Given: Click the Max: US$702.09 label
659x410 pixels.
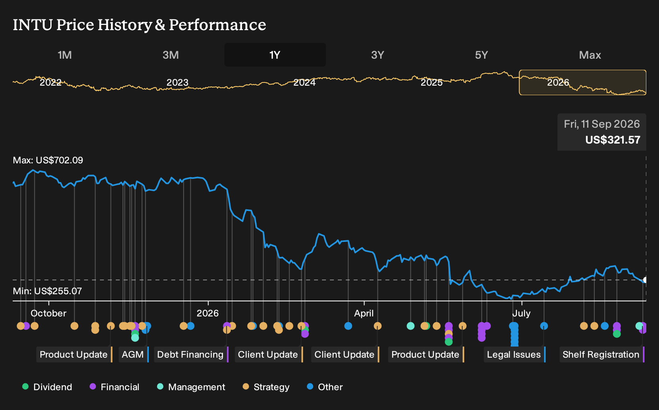Looking at the screenshot, I should 48,160.
